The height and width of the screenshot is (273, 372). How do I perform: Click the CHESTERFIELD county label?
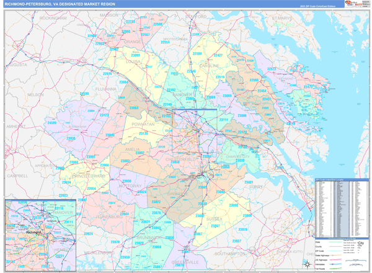(180, 159)
